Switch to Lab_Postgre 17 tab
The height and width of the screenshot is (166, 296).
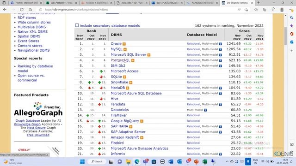coord(62,3)
